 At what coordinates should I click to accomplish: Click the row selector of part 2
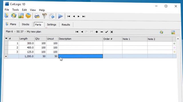pos(6,48)
